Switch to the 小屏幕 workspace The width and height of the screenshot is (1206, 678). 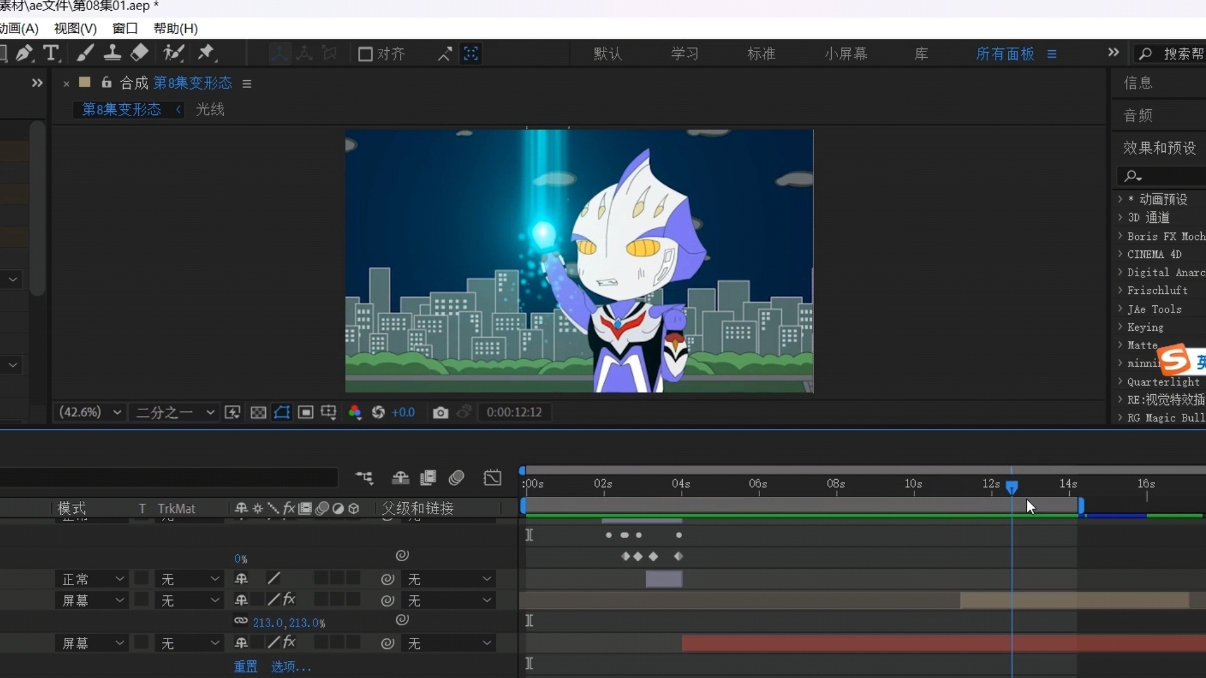point(846,54)
